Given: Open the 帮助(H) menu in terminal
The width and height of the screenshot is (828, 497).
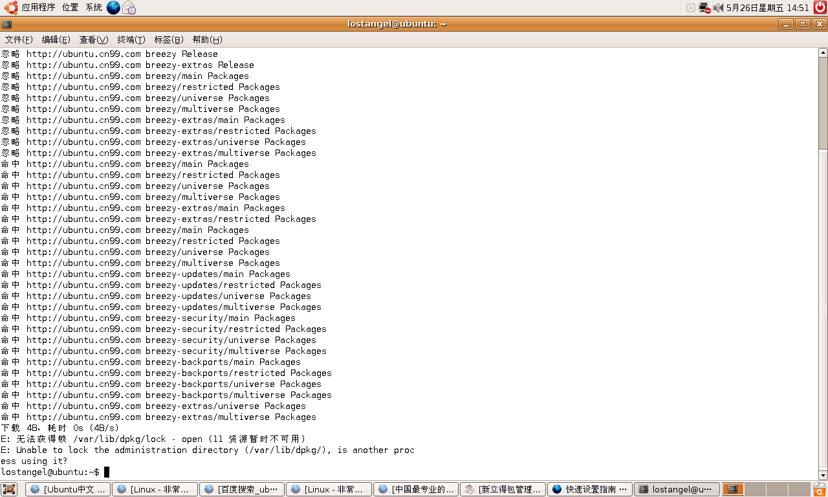Looking at the screenshot, I should [207, 39].
